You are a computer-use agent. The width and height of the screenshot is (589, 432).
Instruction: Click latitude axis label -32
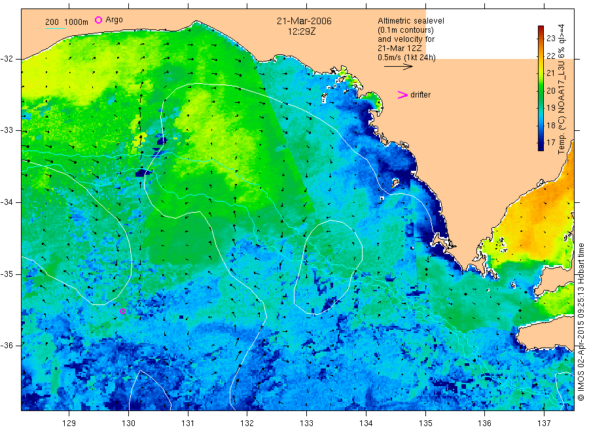(7, 59)
